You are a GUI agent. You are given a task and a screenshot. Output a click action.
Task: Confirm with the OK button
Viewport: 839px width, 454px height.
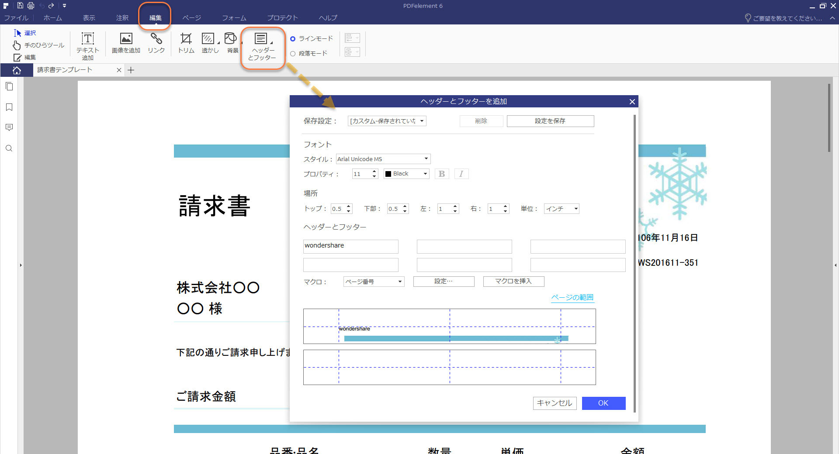pyautogui.click(x=603, y=403)
